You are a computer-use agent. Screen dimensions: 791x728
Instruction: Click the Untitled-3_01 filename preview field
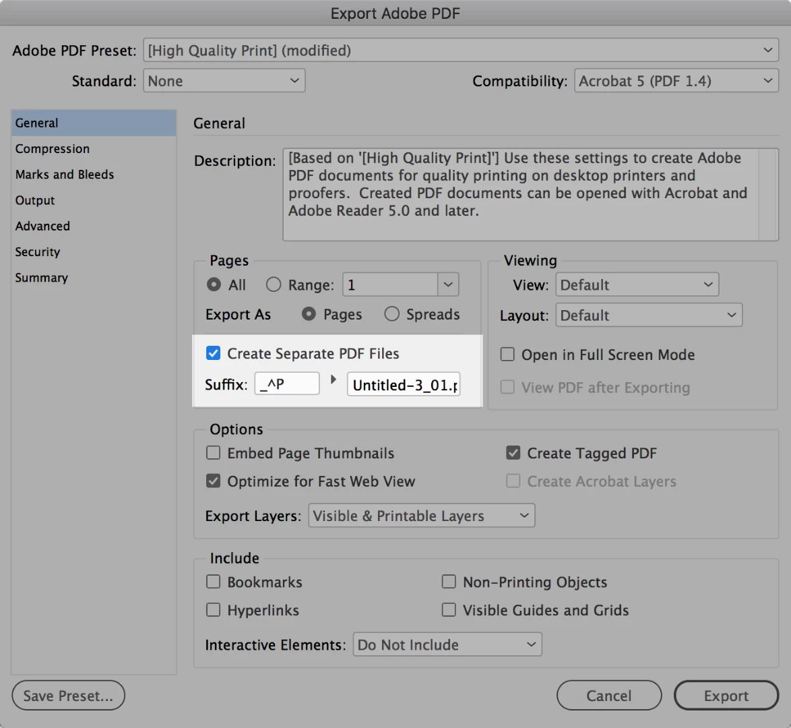[x=404, y=384]
